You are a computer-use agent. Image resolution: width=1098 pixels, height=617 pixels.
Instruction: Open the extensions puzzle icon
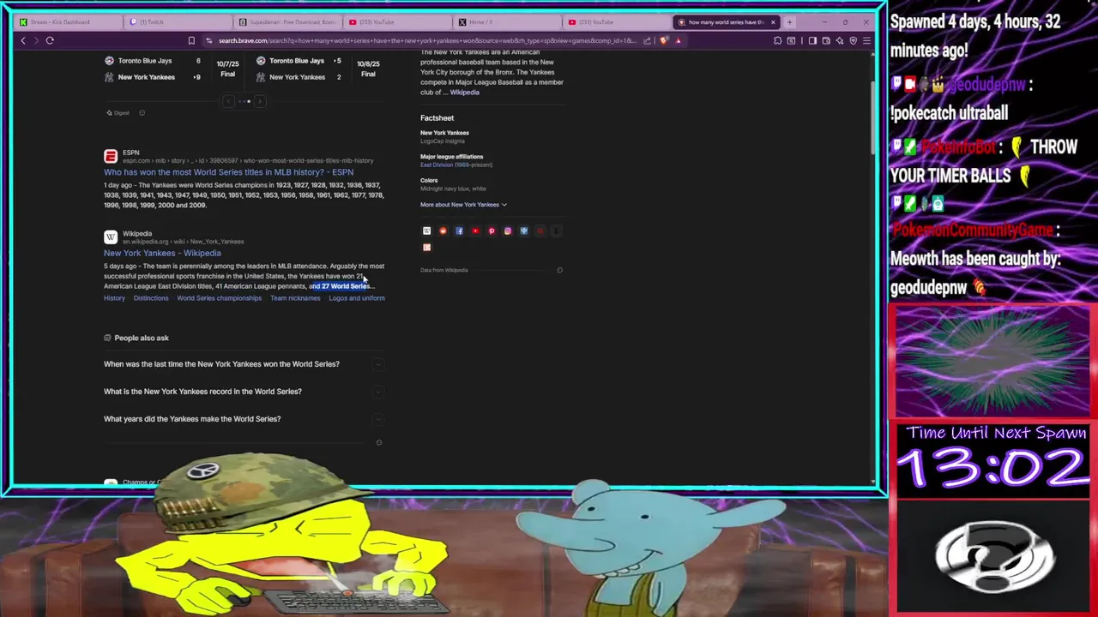tap(777, 40)
